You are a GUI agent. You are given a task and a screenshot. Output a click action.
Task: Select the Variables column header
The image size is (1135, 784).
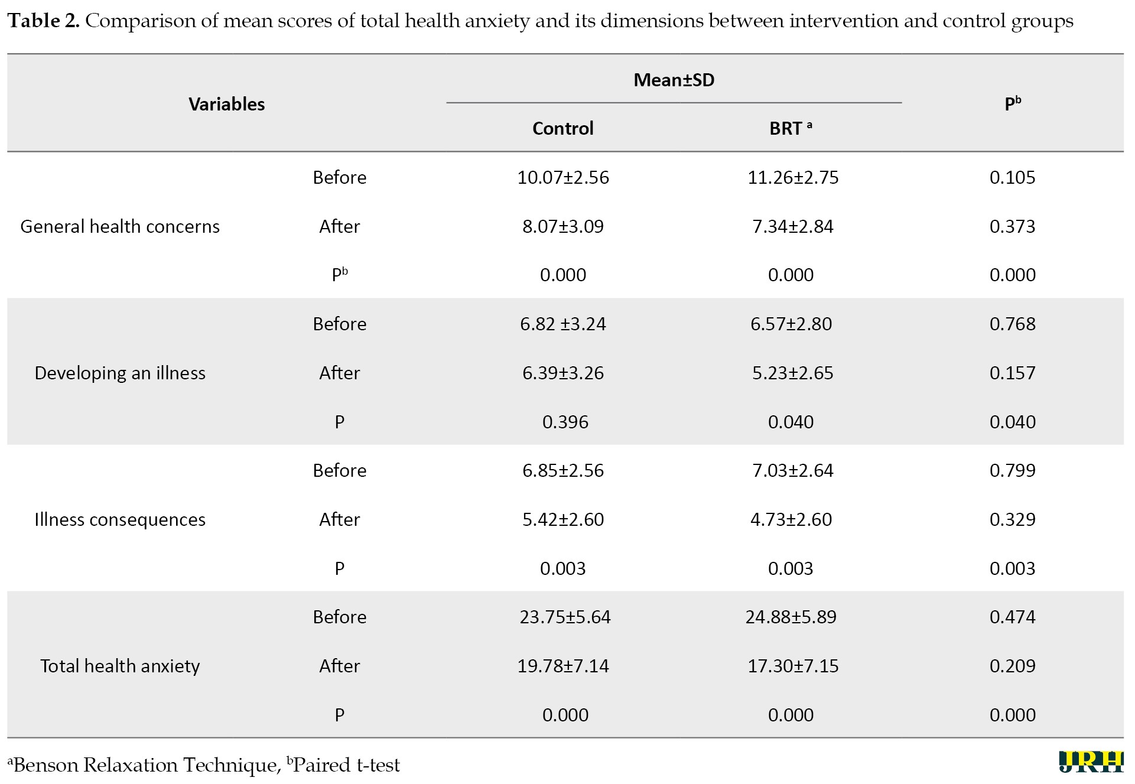227,104
